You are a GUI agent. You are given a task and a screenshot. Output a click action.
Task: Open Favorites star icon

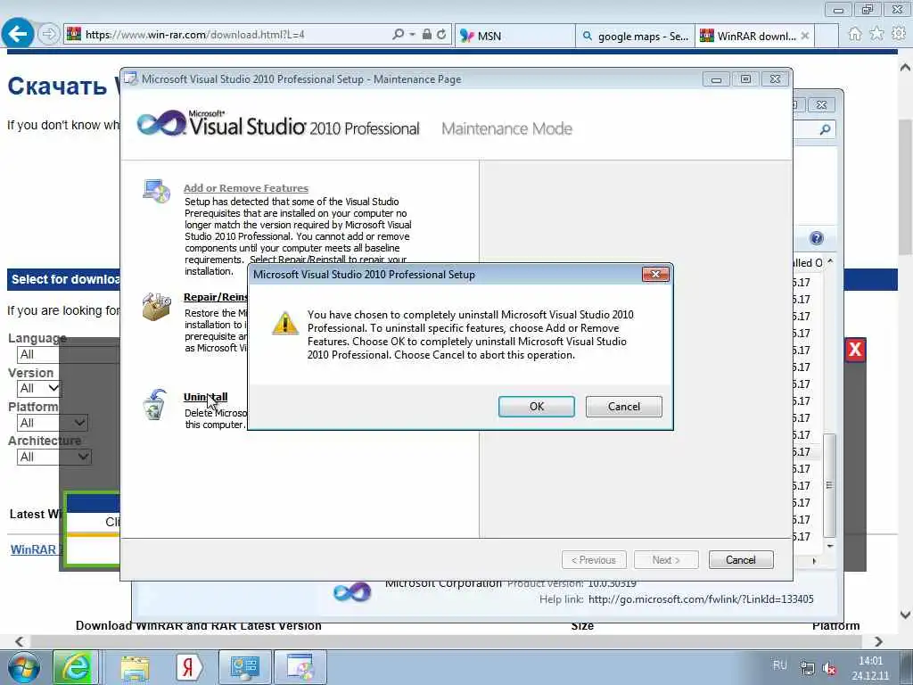[x=877, y=34]
